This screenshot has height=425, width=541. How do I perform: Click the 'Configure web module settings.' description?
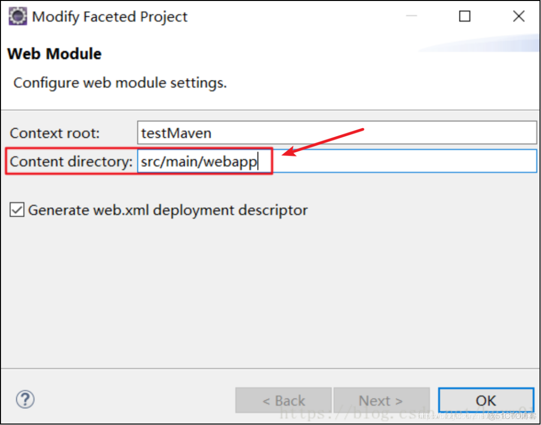point(120,82)
